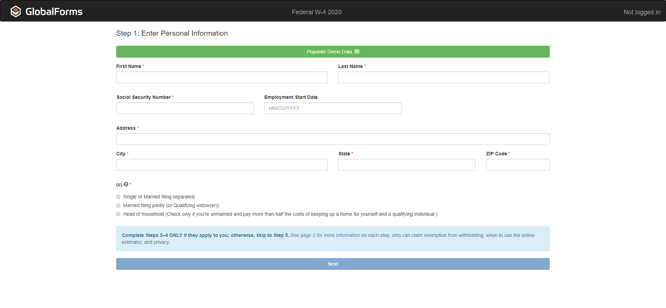Select Single or Married filing separately
The image size is (666, 308).
tap(118, 197)
